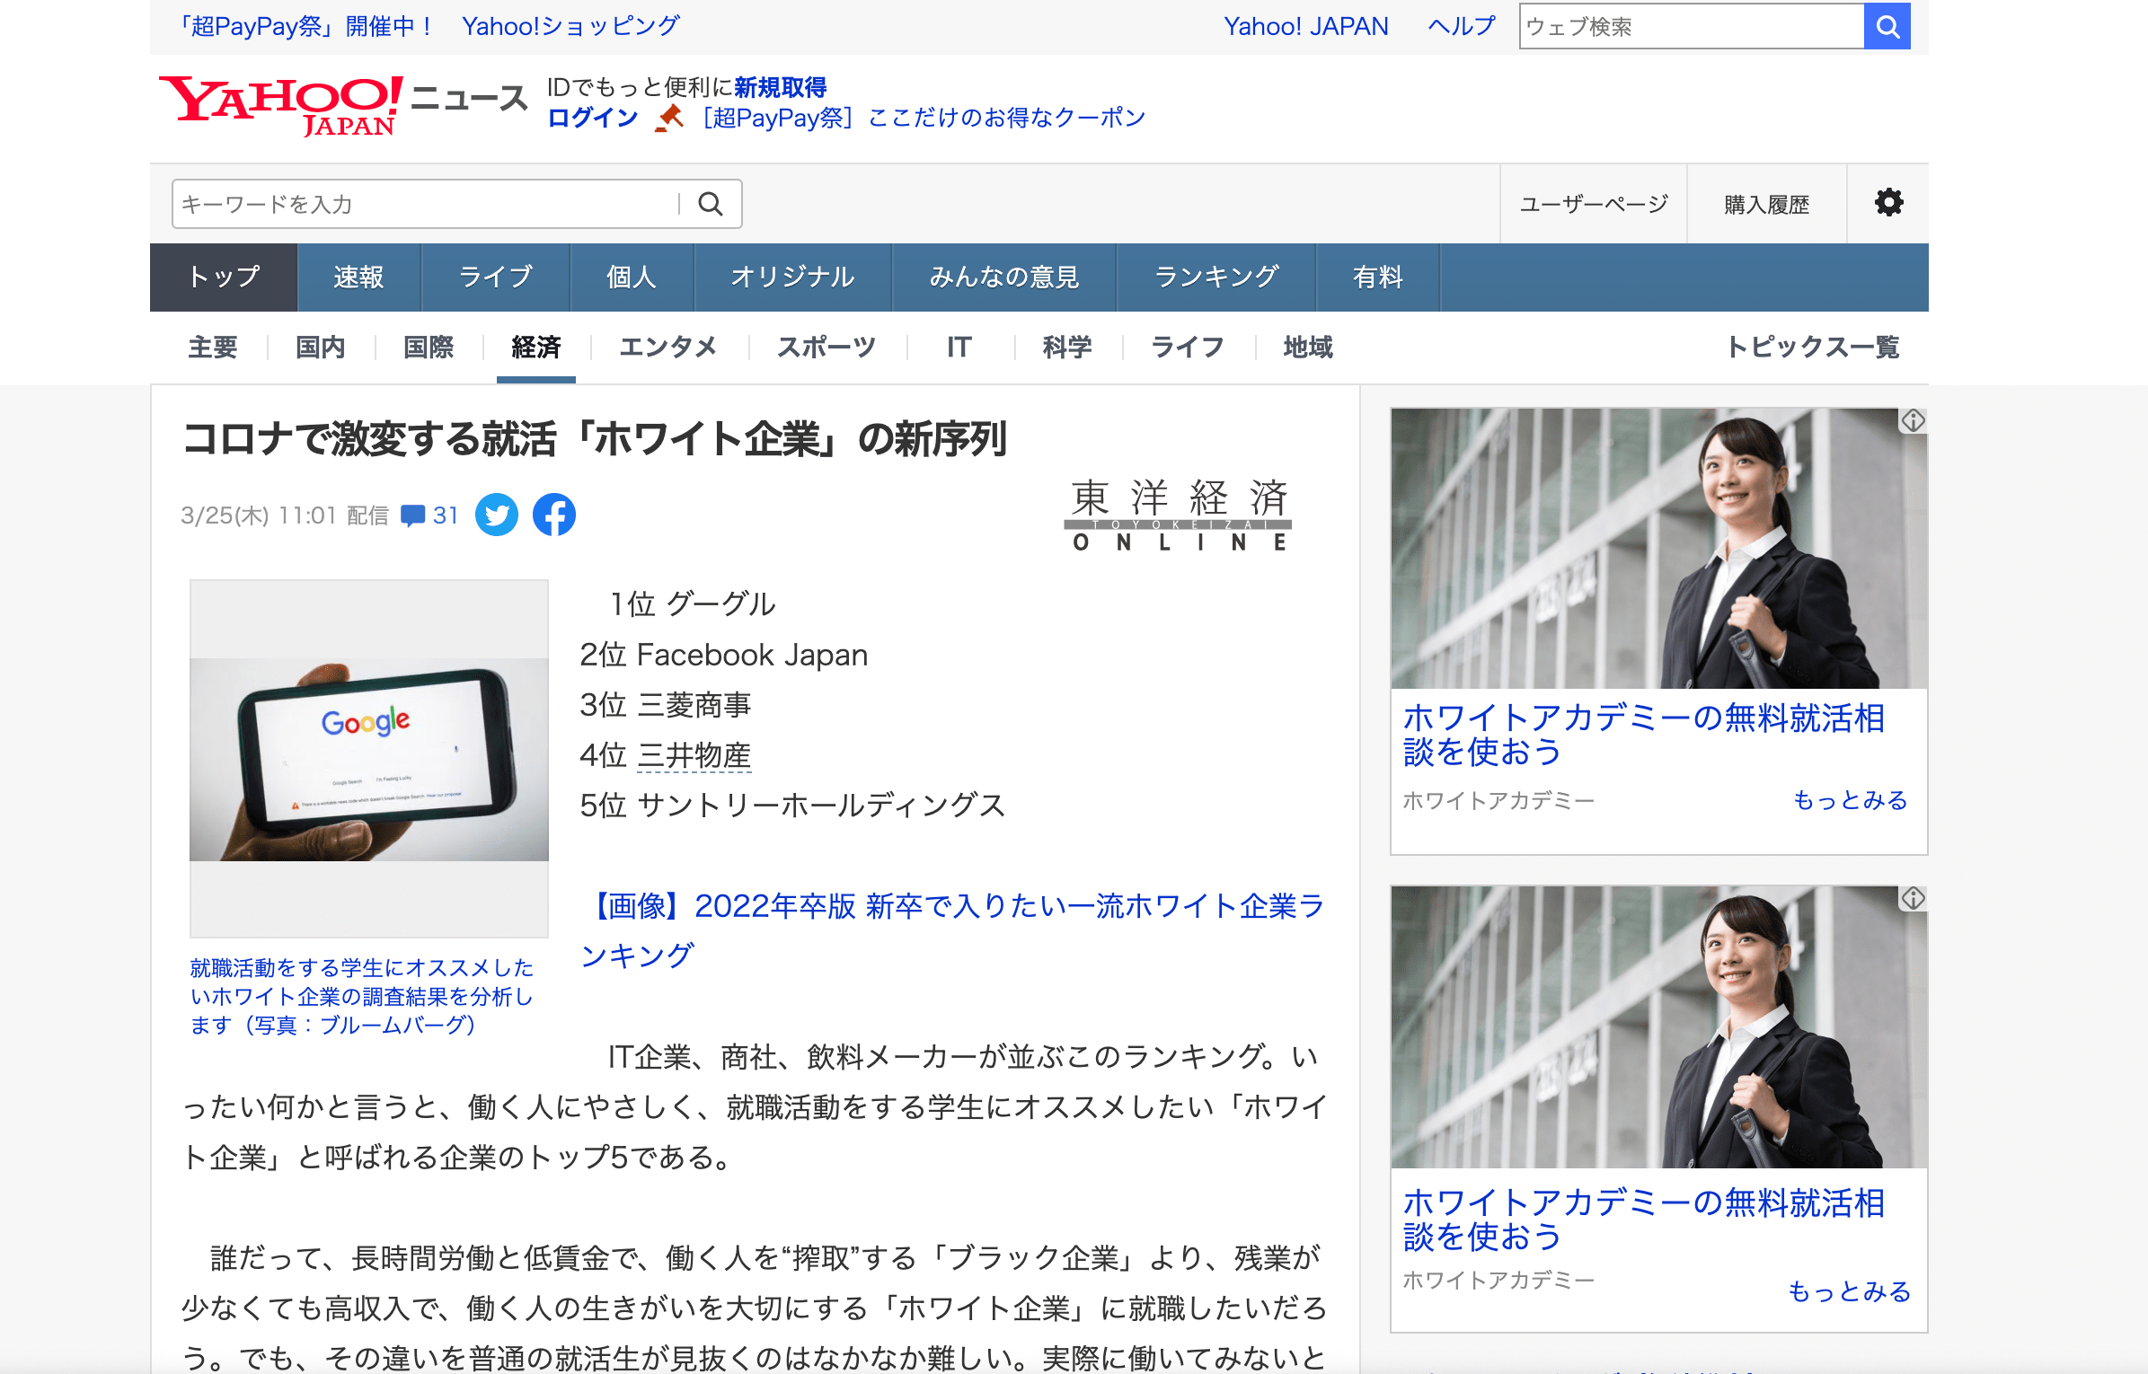The image size is (2148, 1374).
Task: Click the text 5位 サントリーホールディングス
Action: click(792, 806)
